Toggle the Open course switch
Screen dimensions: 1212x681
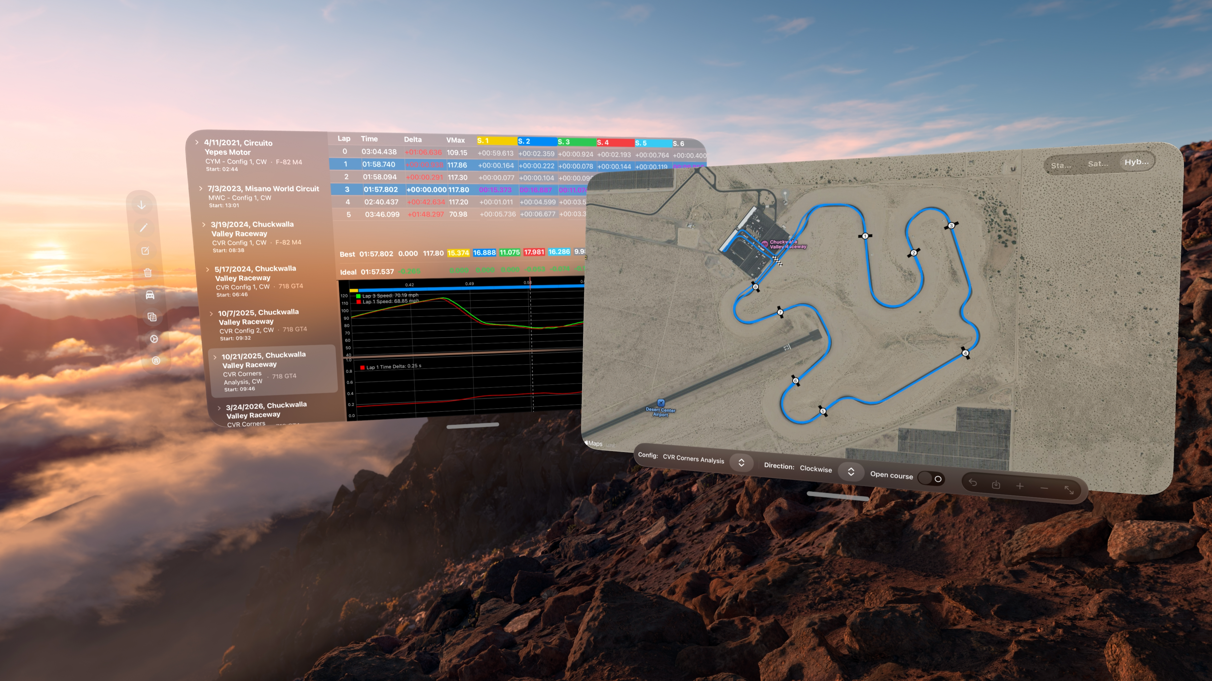pos(931,479)
